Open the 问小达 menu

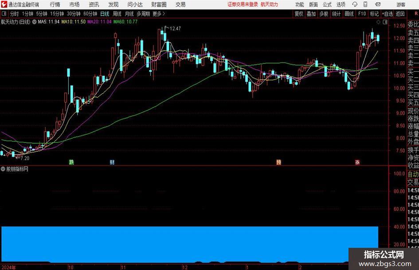point(135,4)
